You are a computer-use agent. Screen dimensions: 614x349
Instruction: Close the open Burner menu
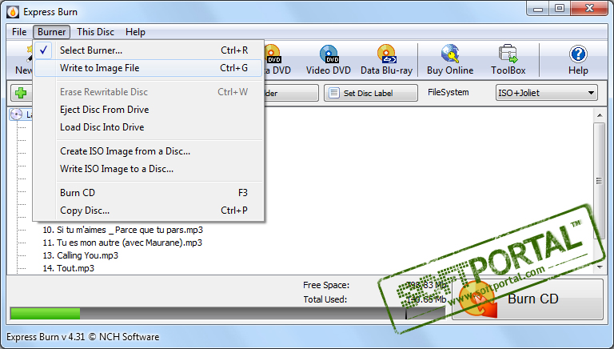(x=51, y=32)
